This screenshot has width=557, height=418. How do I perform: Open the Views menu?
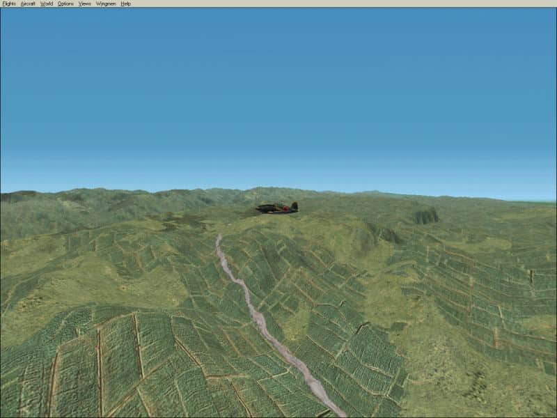[85, 3]
